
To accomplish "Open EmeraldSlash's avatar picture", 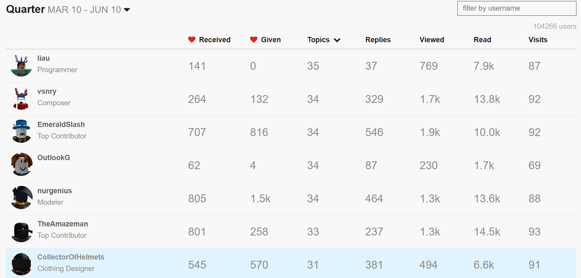I will (21, 132).
